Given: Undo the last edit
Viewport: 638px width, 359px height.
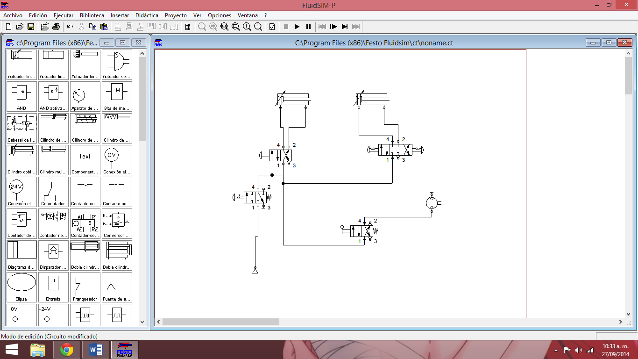Looking at the screenshot, I should coord(70,27).
